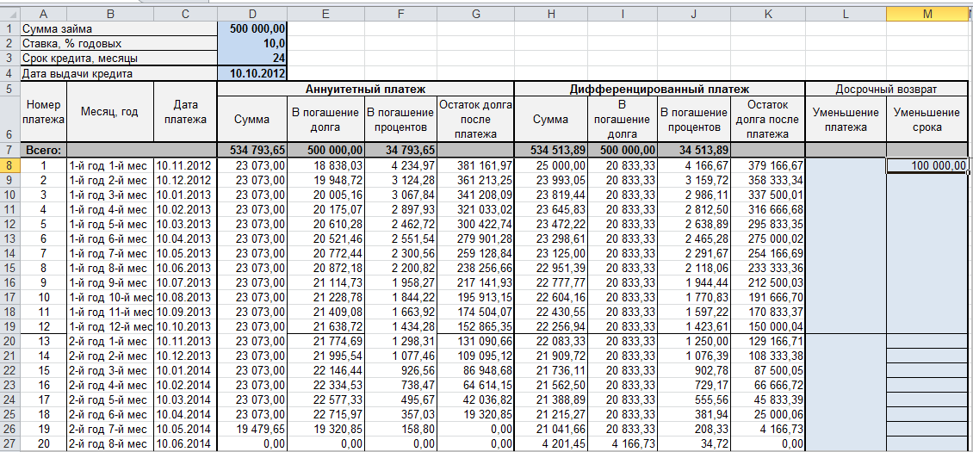Click the loan term cell showing 24

click(252, 59)
